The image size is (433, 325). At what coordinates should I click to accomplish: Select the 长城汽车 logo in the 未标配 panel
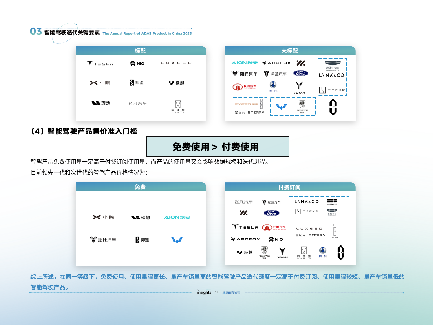(x=244, y=87)
